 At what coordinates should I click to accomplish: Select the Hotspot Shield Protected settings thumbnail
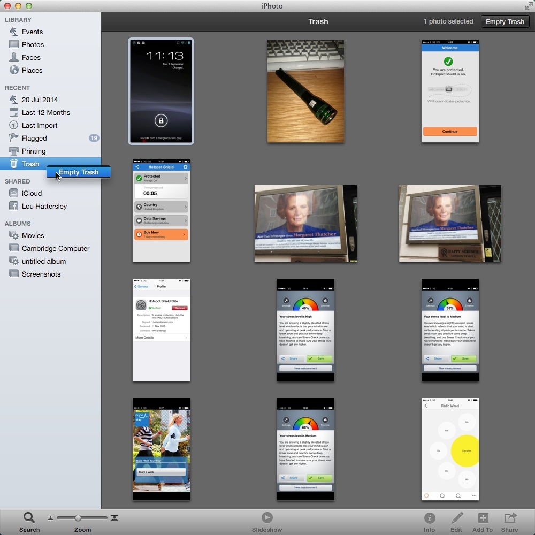tap(161, 210)
